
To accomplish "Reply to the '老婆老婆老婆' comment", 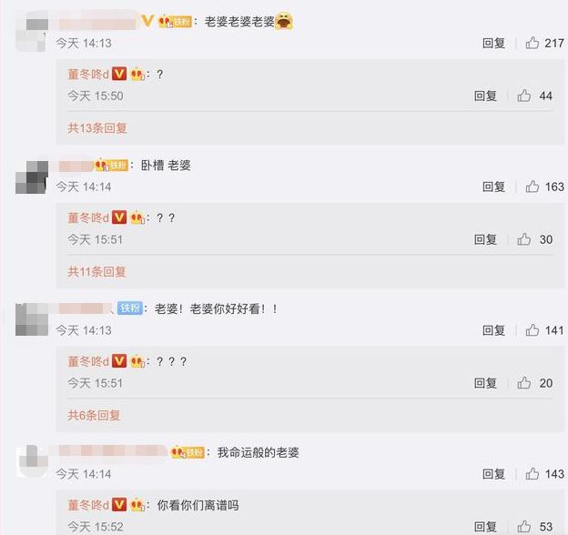I will tap(493, 43).
